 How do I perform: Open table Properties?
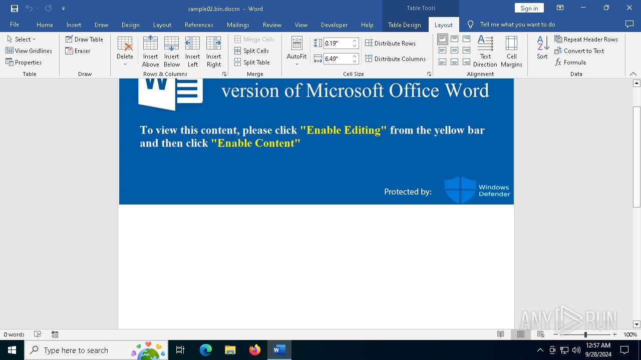click(24, 62)
